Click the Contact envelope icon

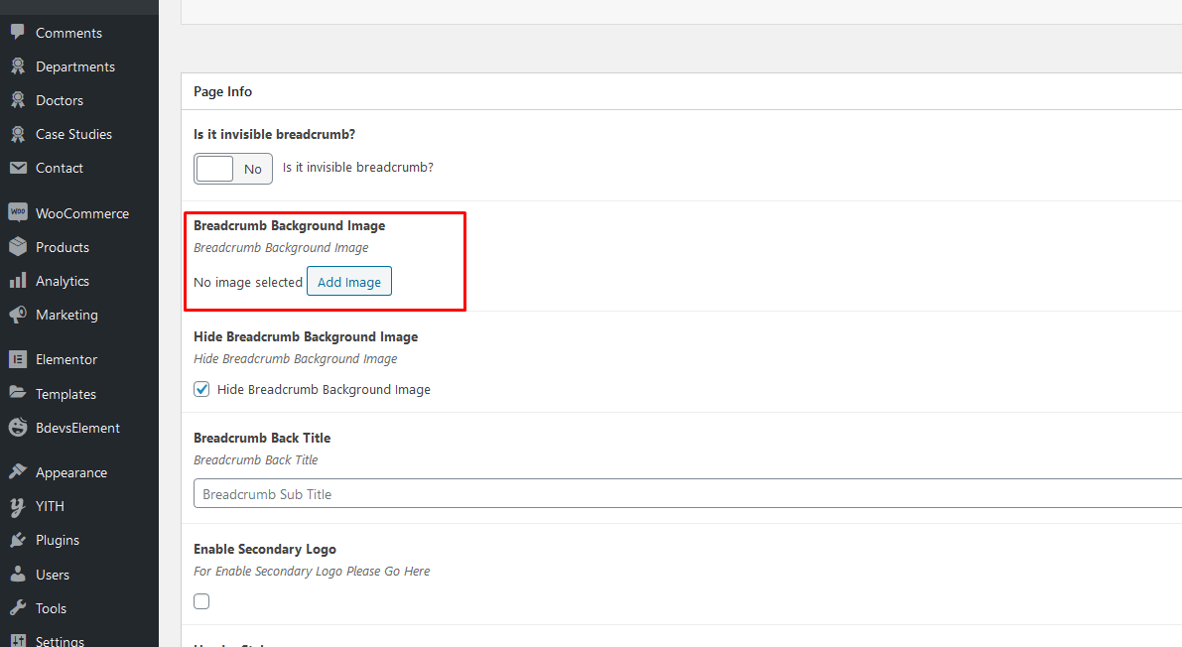pyautogui.click(x=17, y=168)
